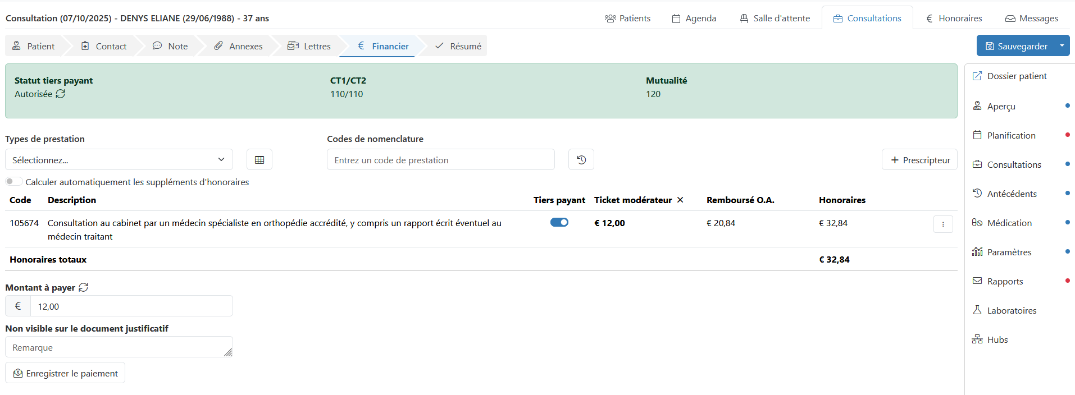This screenshot has height=395, width=1075.
Task: Recalculate the Montant à payer via refresh icon
Action: click(84, 287)
